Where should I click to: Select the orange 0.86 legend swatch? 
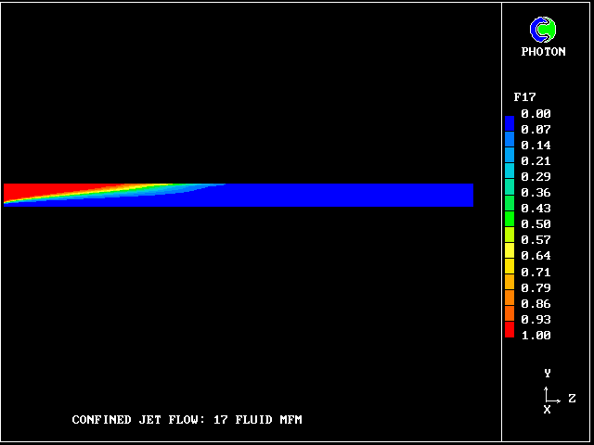click(510, 303)
